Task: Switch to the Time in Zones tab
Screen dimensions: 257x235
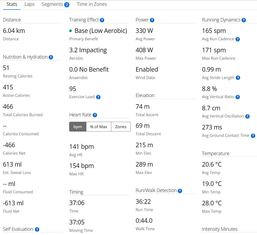Action: coord(92,4)
